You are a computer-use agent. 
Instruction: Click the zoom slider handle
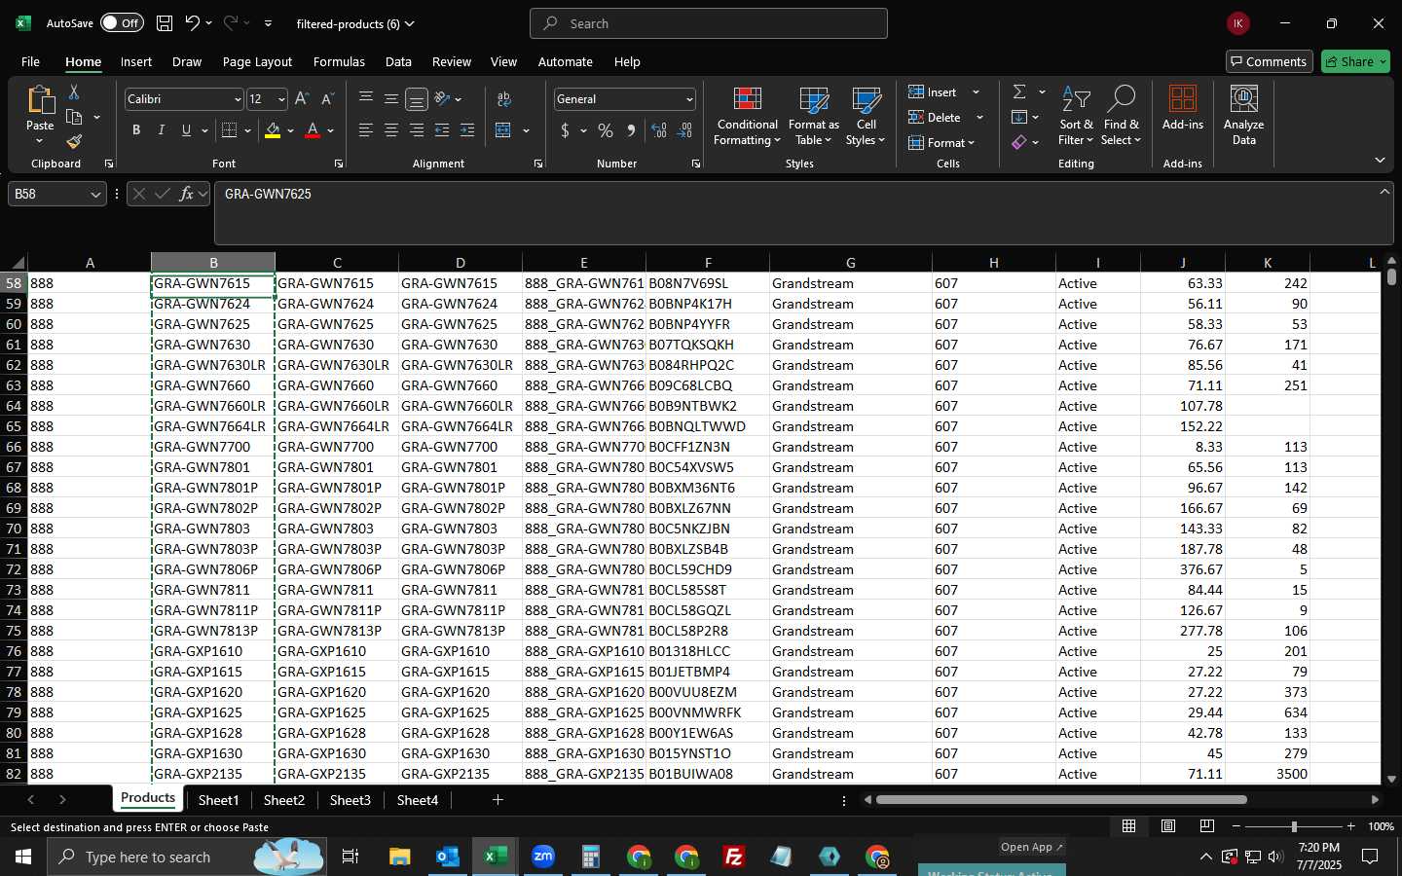(x=1294, y=826)
